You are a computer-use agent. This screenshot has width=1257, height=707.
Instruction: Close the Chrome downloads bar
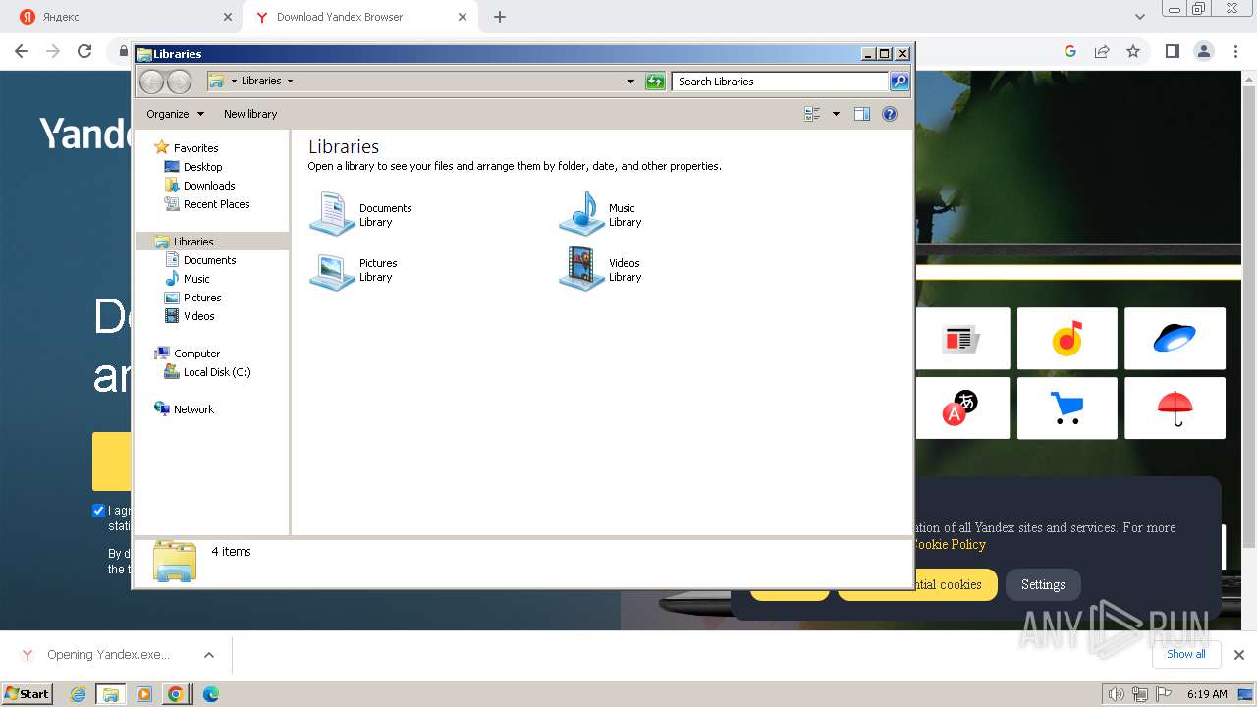[x=1238, y=655]
